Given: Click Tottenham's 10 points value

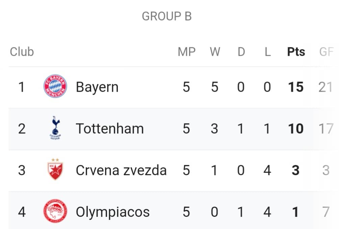Looking at the screenshot, I should [x=296, y=129].
